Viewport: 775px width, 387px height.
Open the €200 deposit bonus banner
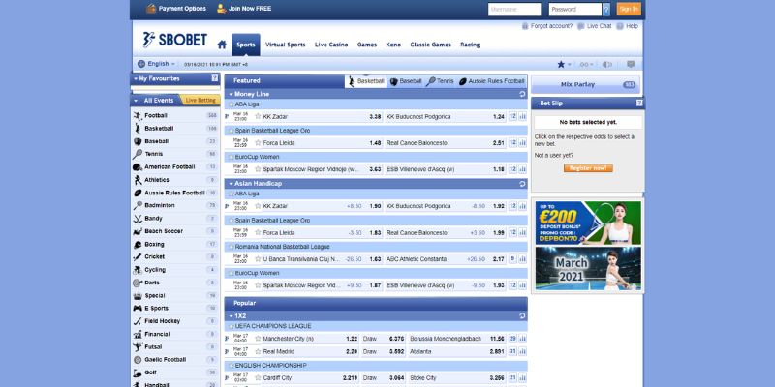588,223
